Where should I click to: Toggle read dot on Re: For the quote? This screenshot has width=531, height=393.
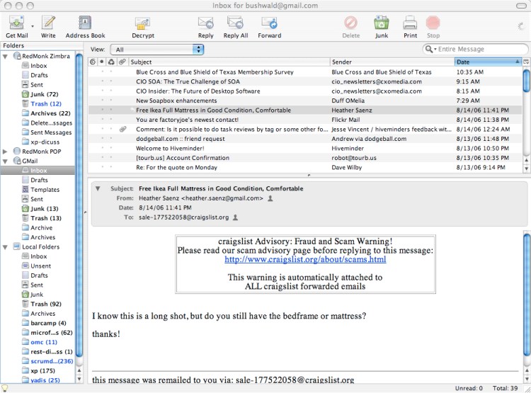click(x=101, y=167)
